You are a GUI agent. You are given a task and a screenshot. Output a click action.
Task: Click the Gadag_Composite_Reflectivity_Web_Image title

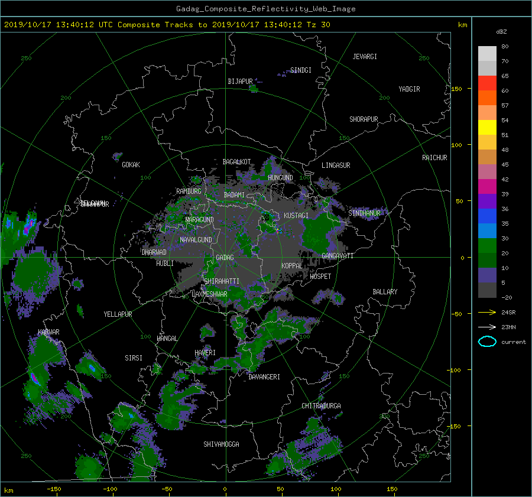tap(265, 9)
